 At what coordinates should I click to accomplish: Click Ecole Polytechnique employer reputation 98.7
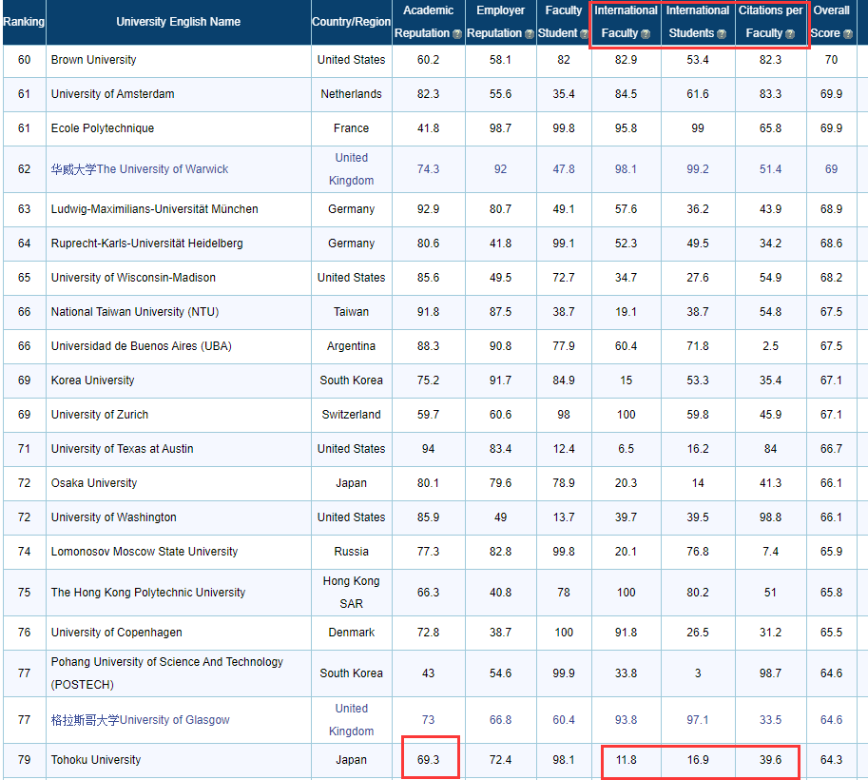pos(500,128)
